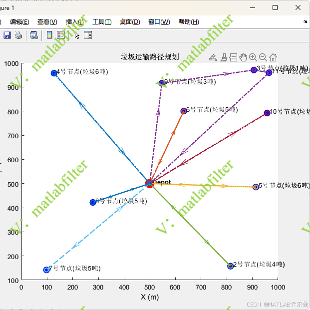Close the Figure 1 window

point(298,7)
